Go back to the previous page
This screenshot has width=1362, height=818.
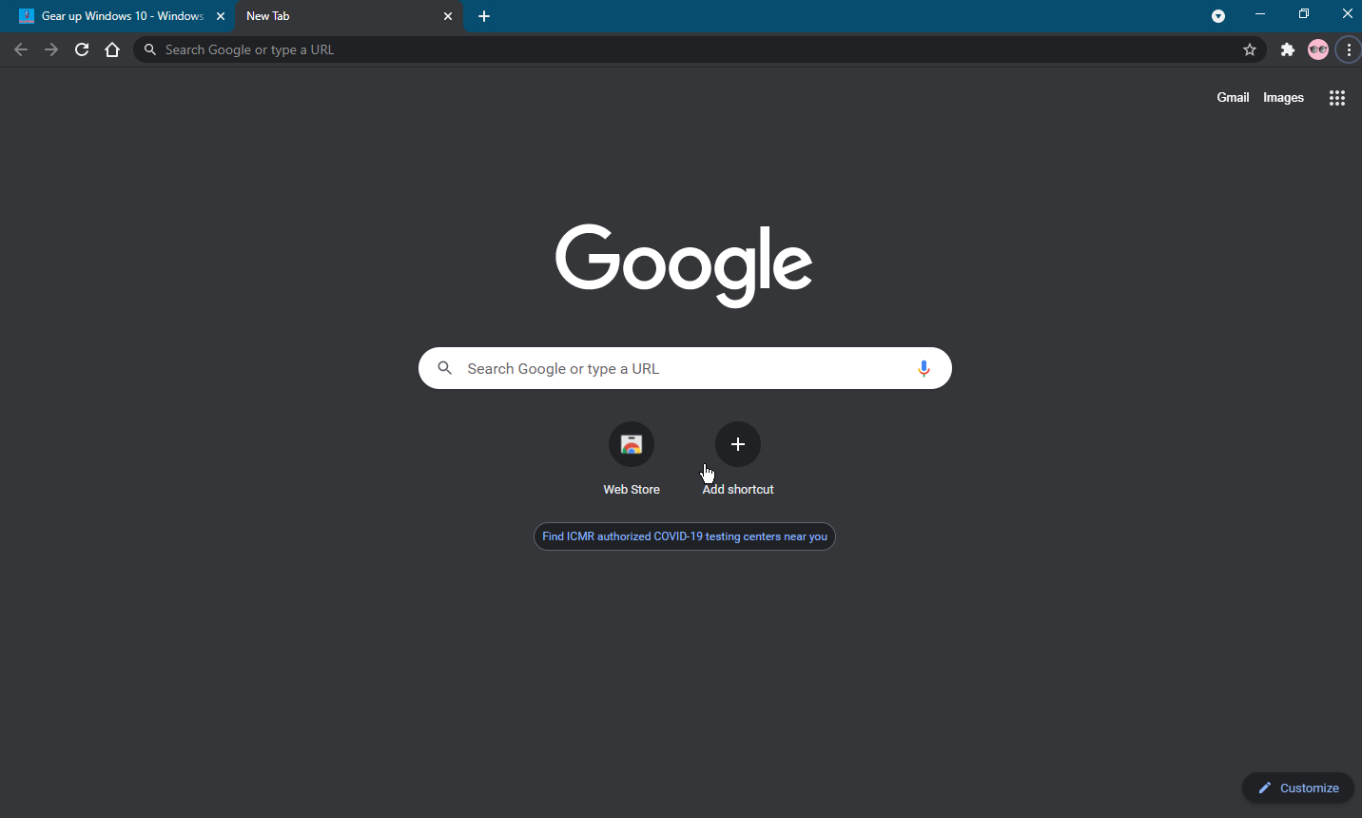[x=21, y=49]
